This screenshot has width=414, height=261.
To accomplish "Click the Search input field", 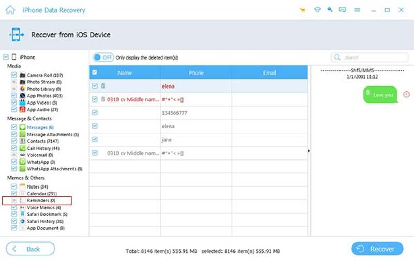I will pyautogui.click(x=369, y=57).
